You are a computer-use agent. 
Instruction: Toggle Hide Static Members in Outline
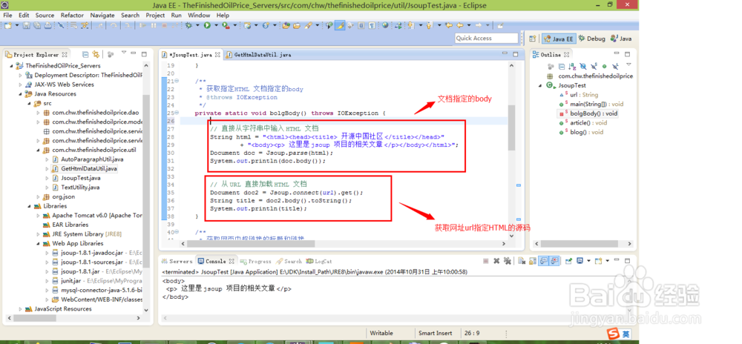click(x=594, y=67)
